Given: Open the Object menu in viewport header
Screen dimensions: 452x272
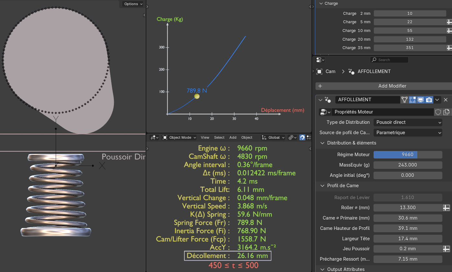Looking at the screenshot, I should pos(247,137).
